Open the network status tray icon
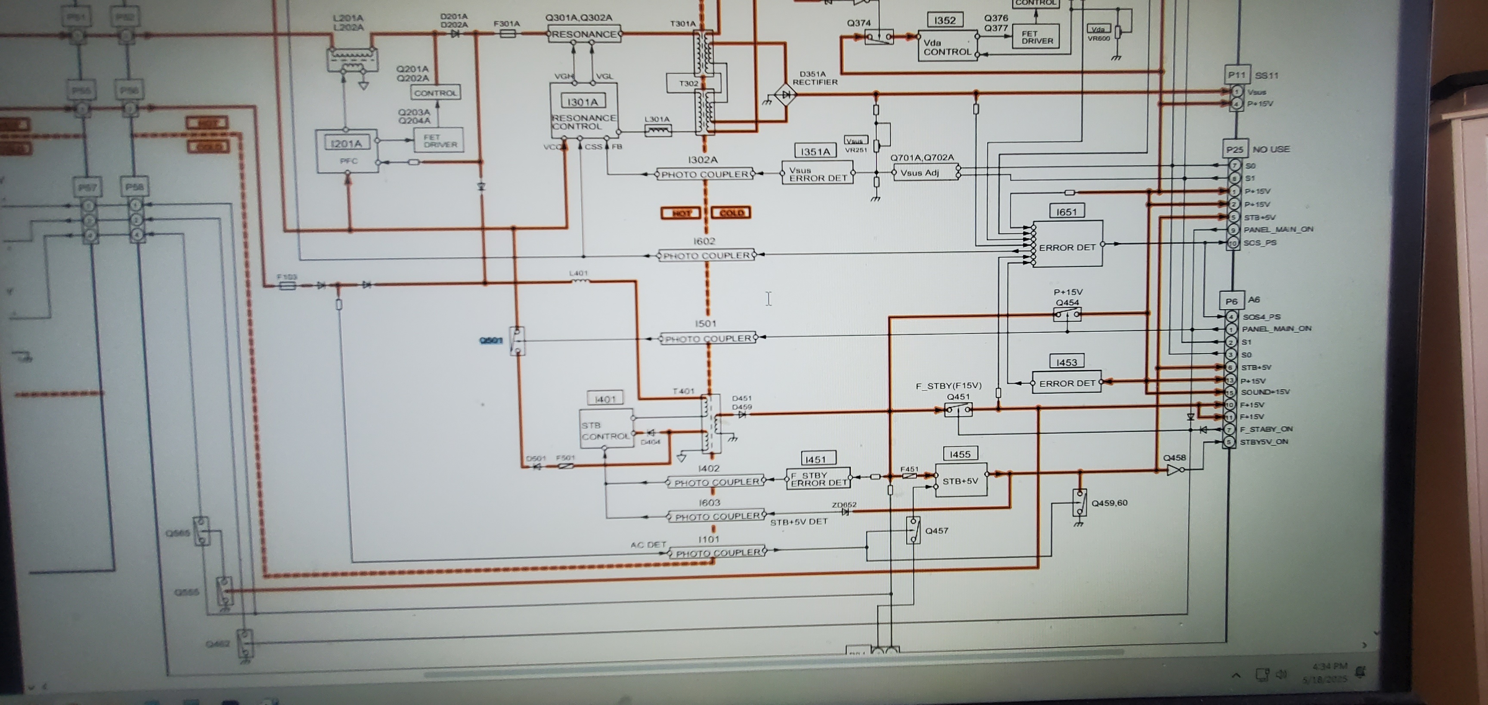 coord(1263,674)
